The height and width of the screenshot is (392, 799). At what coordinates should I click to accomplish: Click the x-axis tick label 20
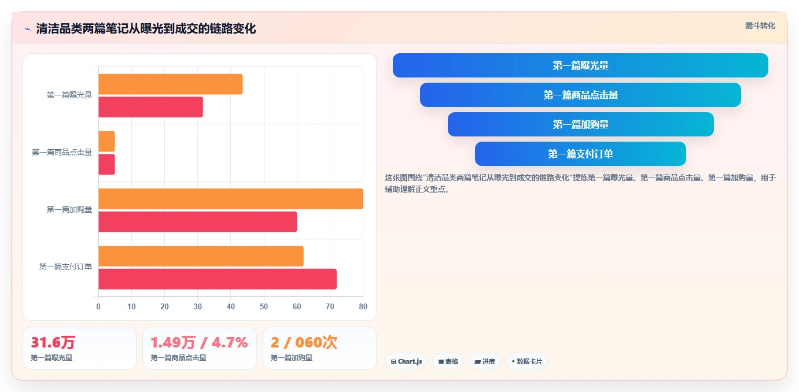[164, 306]
